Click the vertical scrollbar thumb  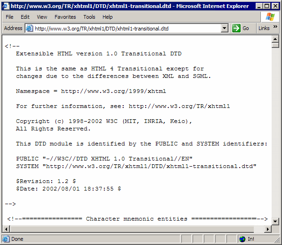tap(275, 45)
